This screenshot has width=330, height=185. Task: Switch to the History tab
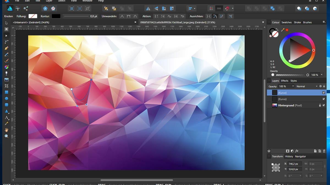289,156
